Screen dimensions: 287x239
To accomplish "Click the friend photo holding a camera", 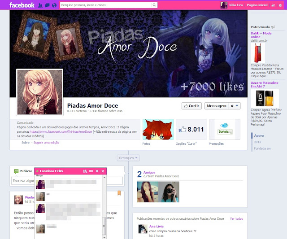I will coord(169,192).
